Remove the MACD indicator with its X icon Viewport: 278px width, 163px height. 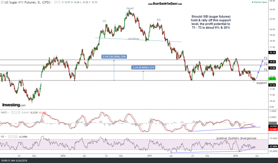click(19, 113)
